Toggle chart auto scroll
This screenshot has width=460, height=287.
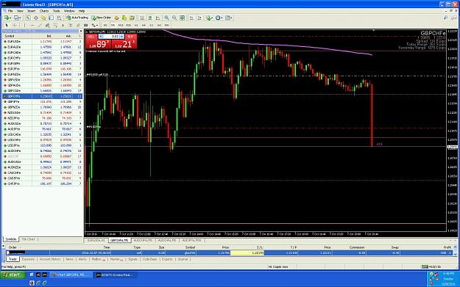[x=191, y=18]
